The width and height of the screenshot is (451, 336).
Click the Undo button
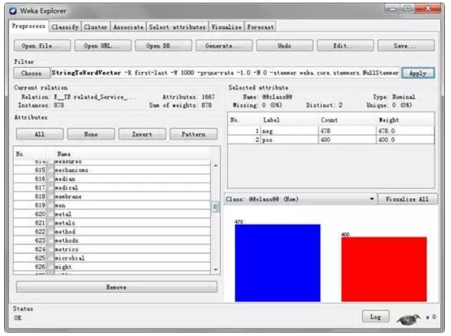[x=285, y=46]
